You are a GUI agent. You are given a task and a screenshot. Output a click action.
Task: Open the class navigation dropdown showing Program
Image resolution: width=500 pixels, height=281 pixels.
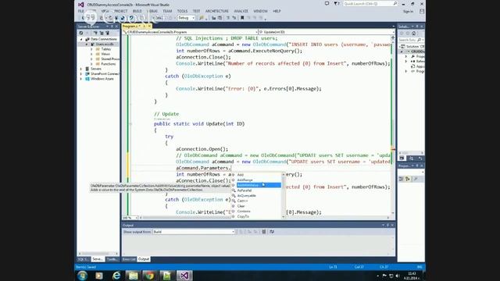tap(191, 32)
